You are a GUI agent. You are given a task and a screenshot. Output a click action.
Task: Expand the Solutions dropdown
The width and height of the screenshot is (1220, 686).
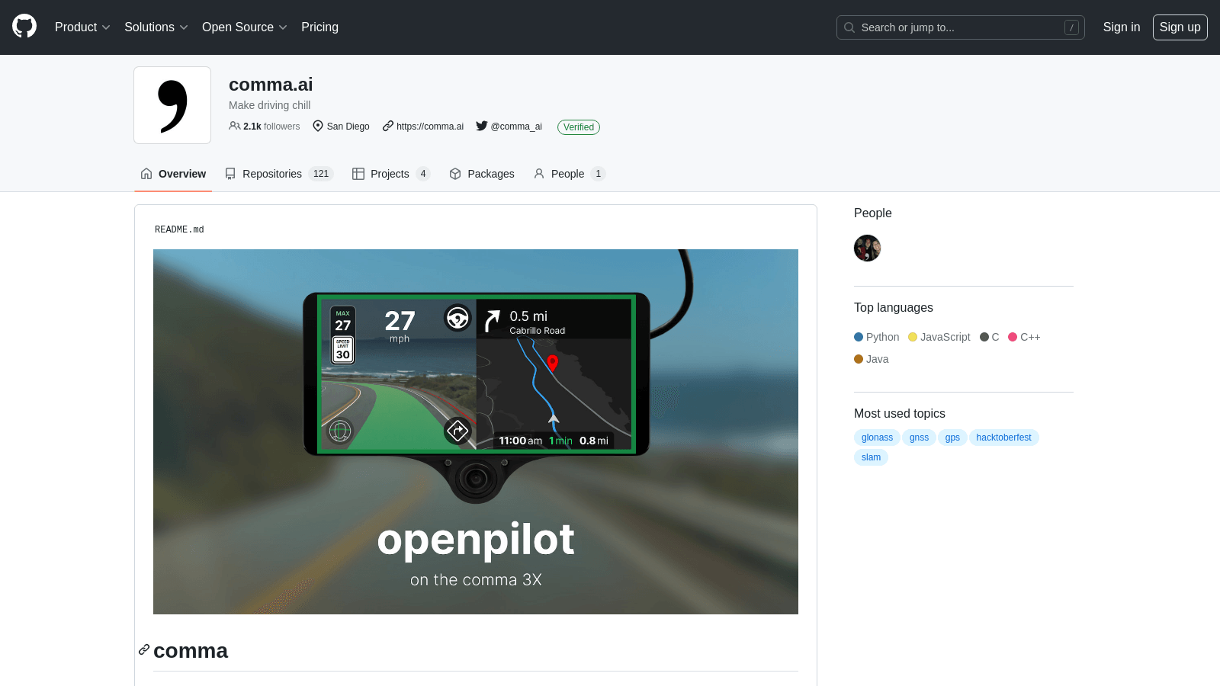tap(156, 27)
